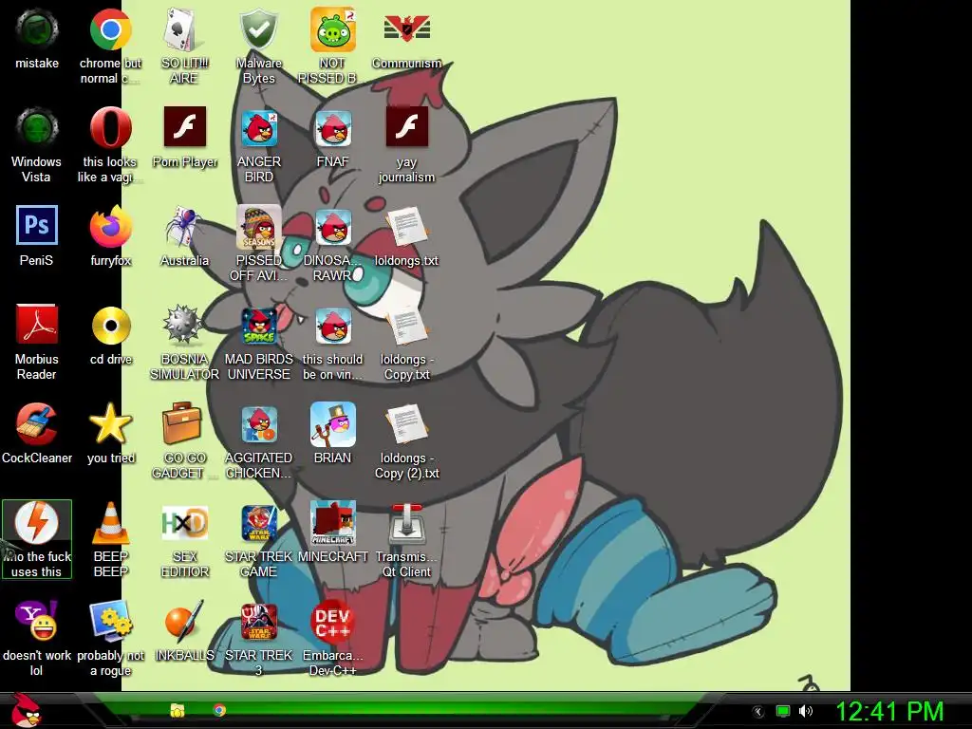The width and height of the screenshot is (972, 729).
Task: Open the 'probably not a rogue' icon
Action: [110, 621]
